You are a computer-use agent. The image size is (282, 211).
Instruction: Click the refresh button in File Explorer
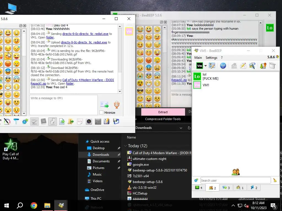coord(189,128)
